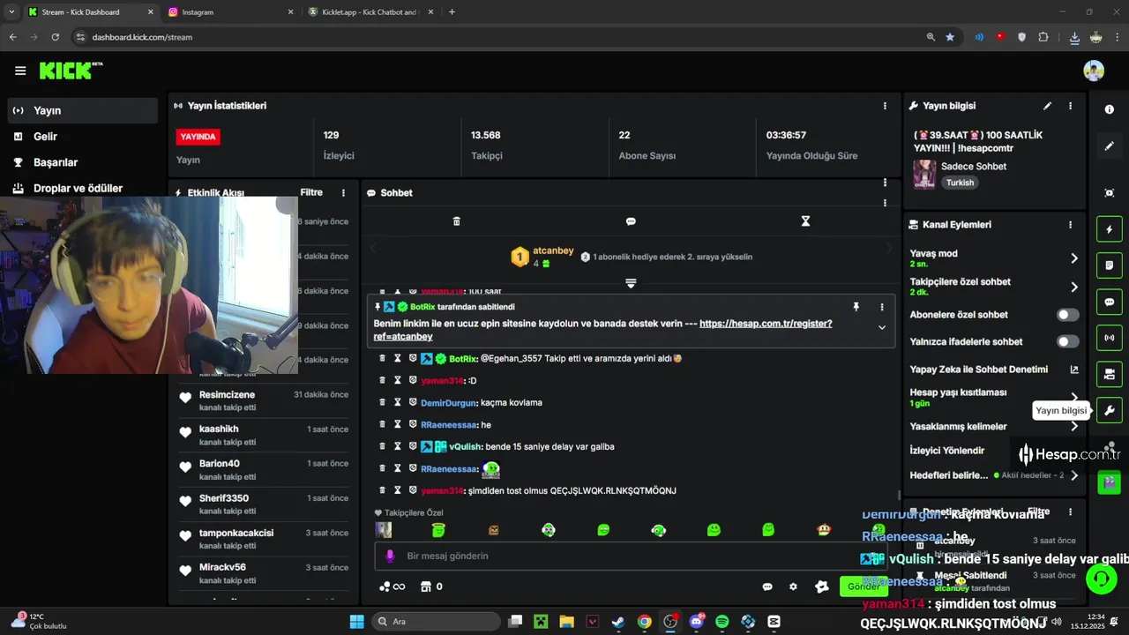Toggle the wrench stream info icon in the right sidebar
This screenshot has height=635, width=1129.
[1110, 410]
